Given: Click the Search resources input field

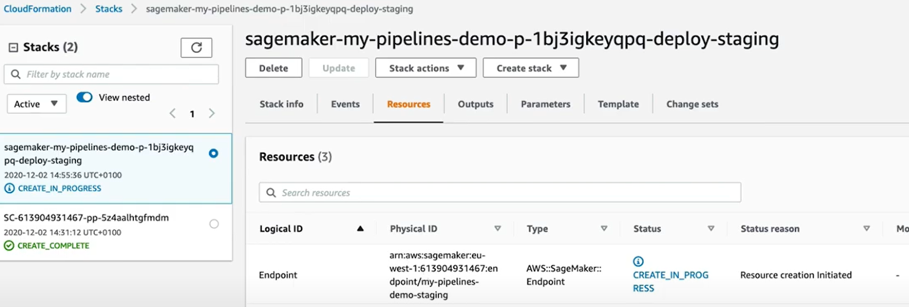Looking at the screenshot, I should pyautogui.click(x=500, y=193).
